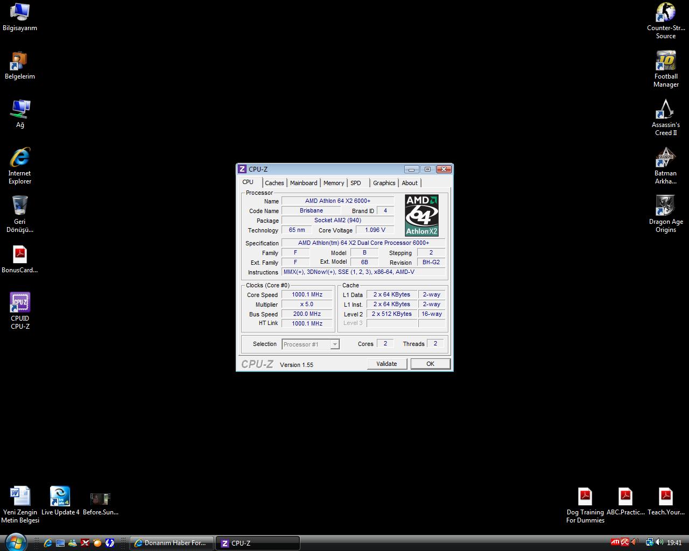Click the HT Link '1000.1 MHz' value
The height and width of the screenshot is (551, 689).
pos(307,323)
